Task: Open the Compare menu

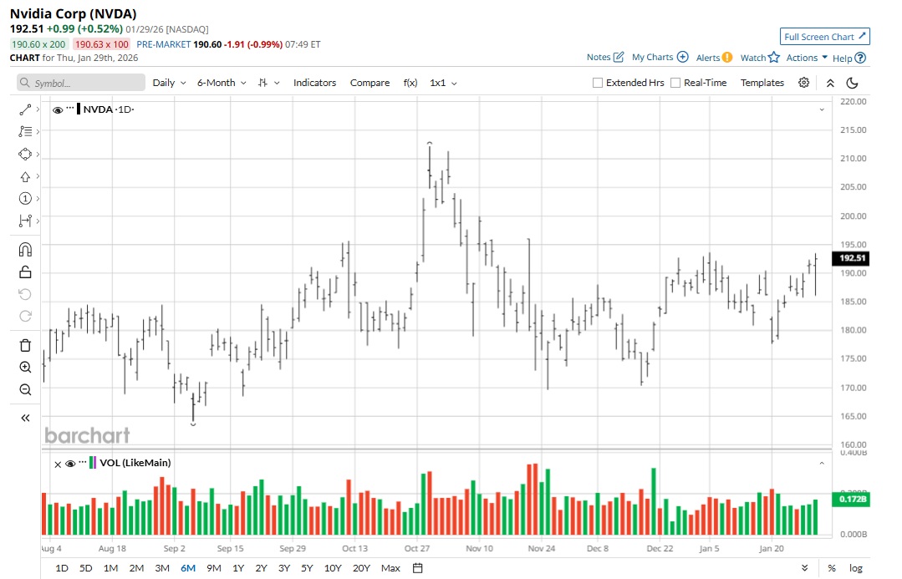Action: (x=369, y=83)
